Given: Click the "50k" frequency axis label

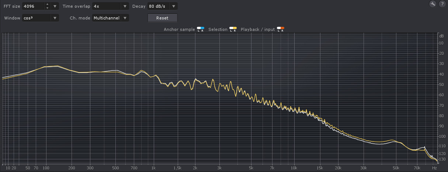Looking at the screenshot, I should coord(396,168).
